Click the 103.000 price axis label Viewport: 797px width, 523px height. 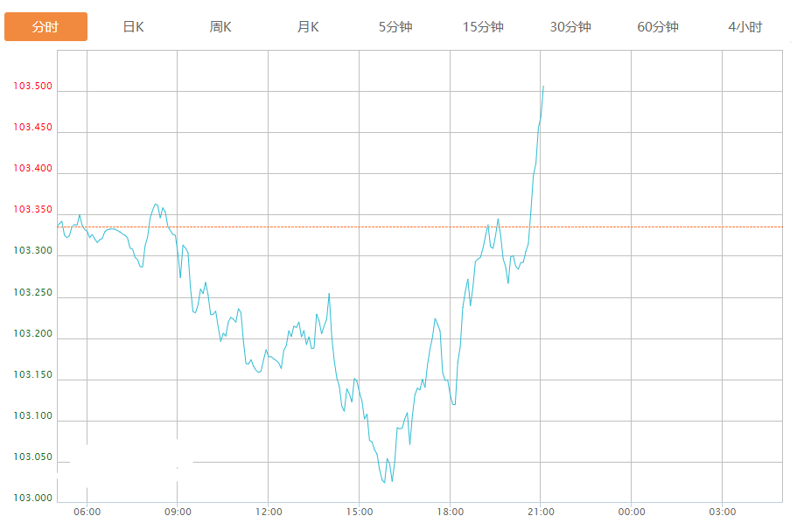[x=32, y=499]
